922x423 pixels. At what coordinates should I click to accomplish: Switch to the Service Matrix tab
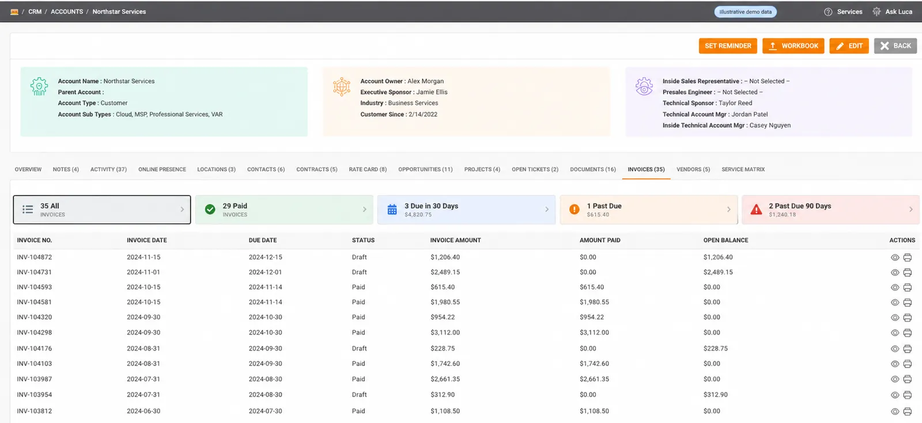(743, 170)
